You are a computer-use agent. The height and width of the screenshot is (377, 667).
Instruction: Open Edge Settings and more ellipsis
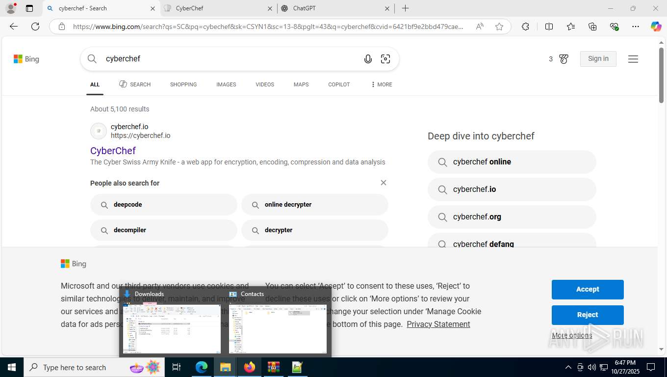coord(636,27)
